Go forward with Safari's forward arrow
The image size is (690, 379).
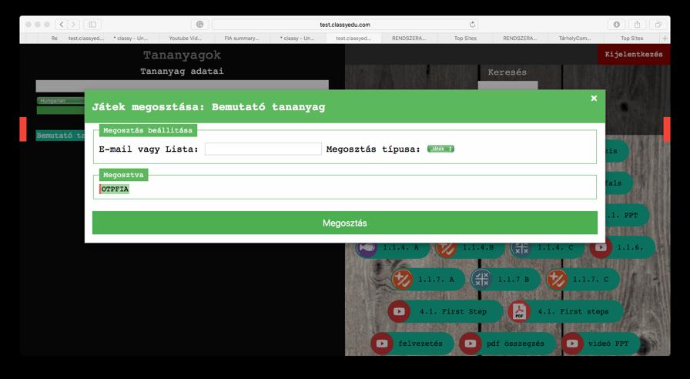tap(73, 25)
